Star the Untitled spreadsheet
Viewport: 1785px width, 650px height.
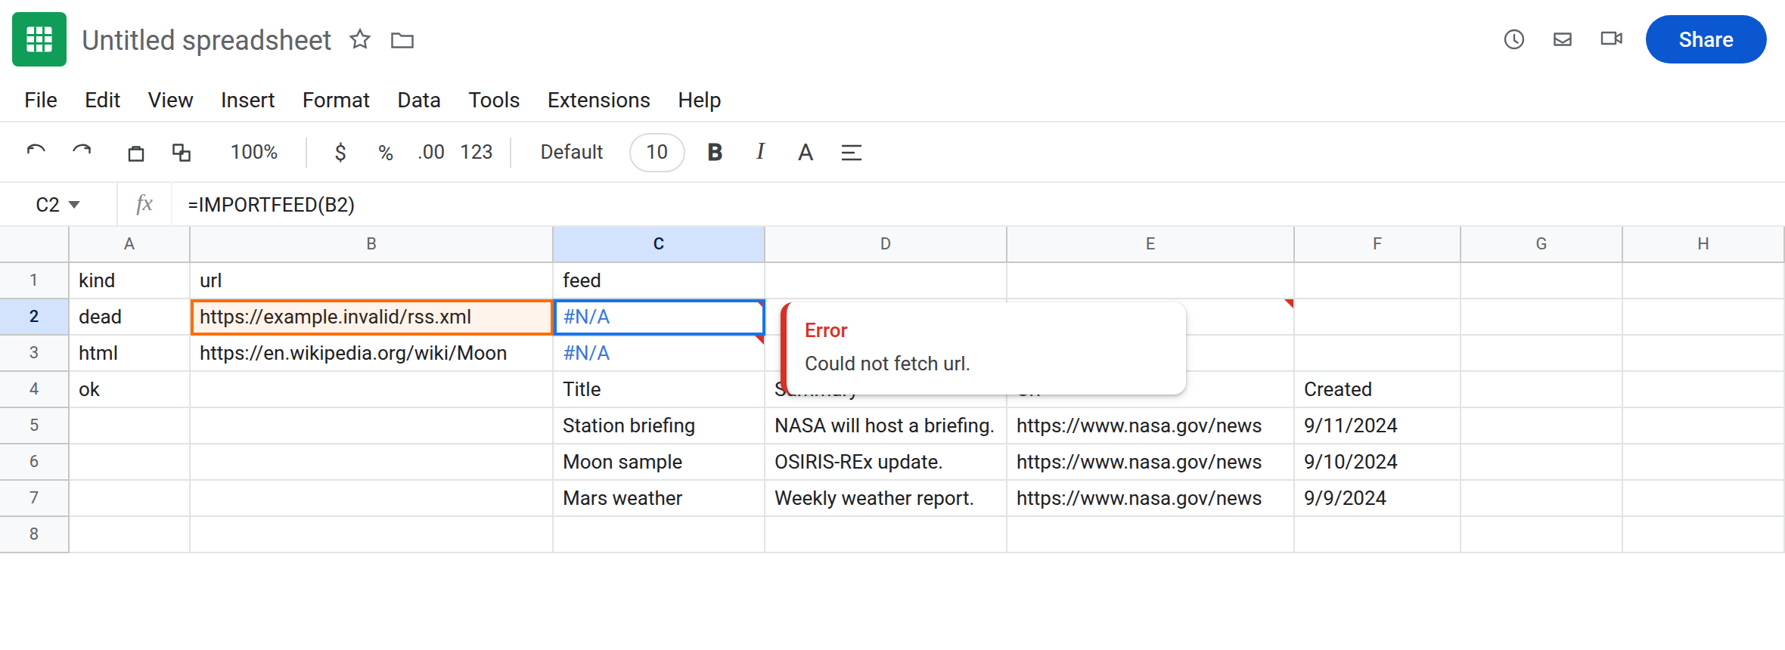click(x=360, y=39)
